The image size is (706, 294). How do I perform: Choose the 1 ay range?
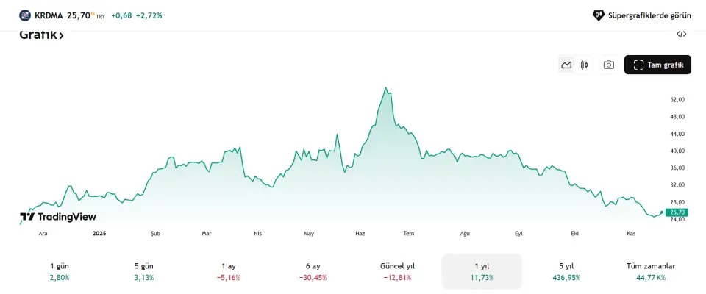tap(229, 271)
